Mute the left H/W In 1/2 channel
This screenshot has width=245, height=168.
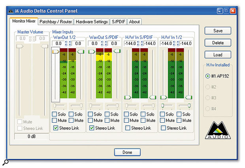(x=162, y=120)
